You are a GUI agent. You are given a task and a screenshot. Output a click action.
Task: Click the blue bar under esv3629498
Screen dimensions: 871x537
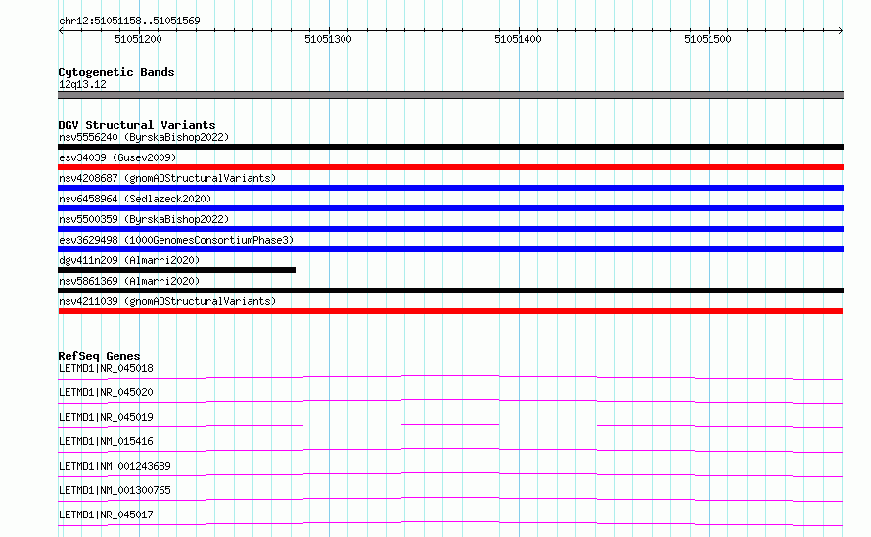pyautogui.click(x=450, y=249)
